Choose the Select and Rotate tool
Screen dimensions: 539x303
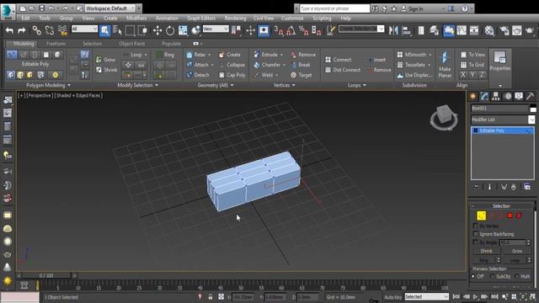click(170, 30)
